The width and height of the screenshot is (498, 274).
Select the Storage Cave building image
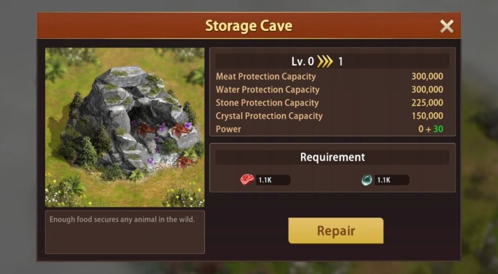pos(125,128)
